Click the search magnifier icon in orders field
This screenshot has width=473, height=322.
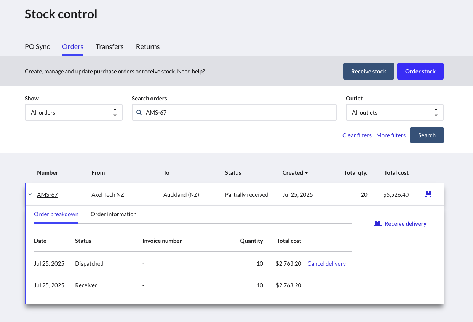(139, 113)
